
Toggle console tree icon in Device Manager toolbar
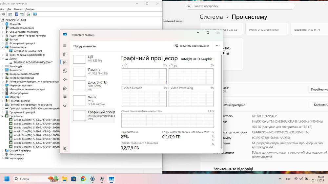10,14
